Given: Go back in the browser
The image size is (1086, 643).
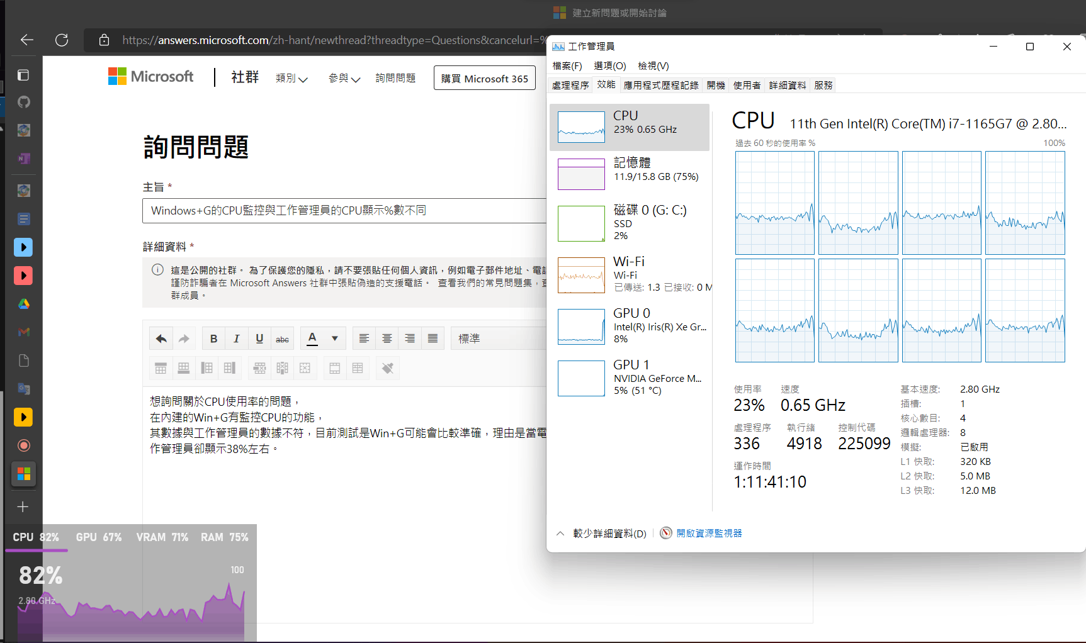Looking at the screenshot, I should click(27, 40).
